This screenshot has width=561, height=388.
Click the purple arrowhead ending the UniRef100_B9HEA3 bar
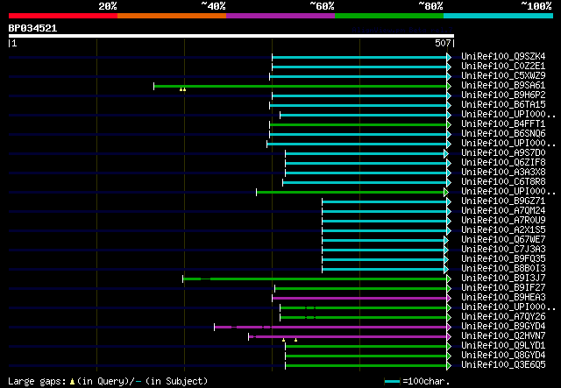[x=449, y=299]
